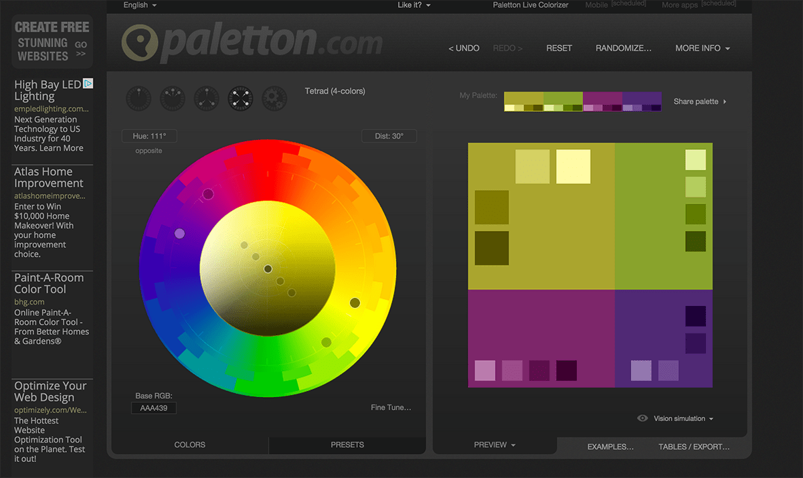Viewport: 803px width, 478px height.
Task: Open the Fine Tune panel
Action: (391, 407)
